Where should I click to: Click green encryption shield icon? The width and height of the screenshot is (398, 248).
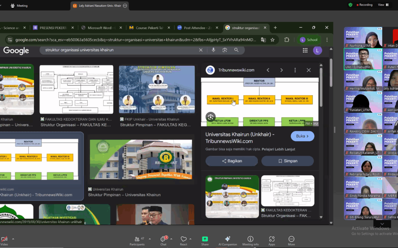[350, 5]
